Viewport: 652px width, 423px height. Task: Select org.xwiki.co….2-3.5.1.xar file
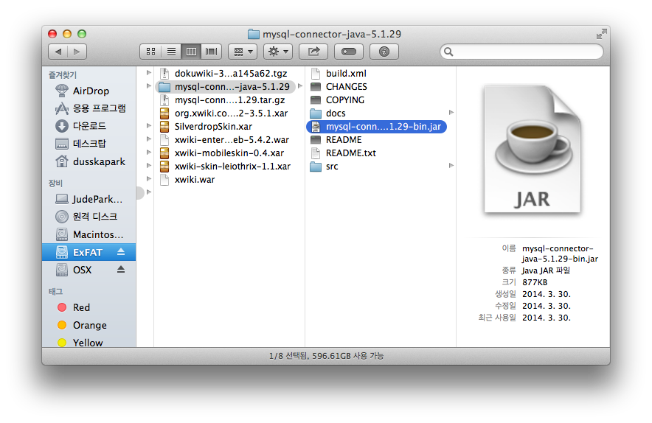(224, 113)
